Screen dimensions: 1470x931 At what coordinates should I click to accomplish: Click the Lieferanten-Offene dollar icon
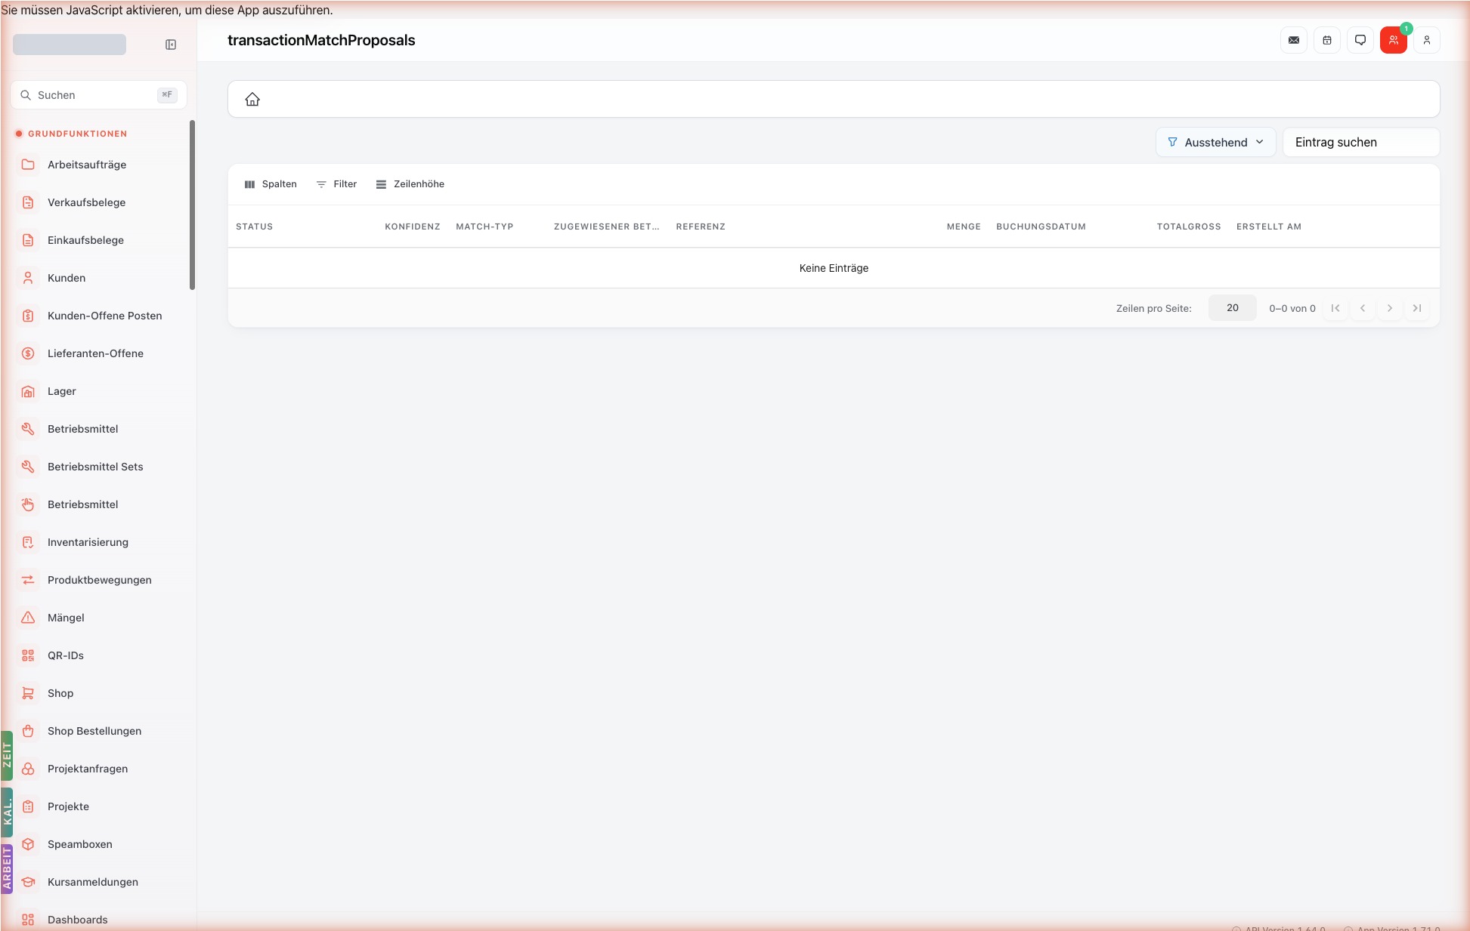[28, 353]
